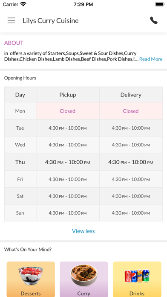Click the Lilys Curry Cuisine title

click(x=51, y=20)
